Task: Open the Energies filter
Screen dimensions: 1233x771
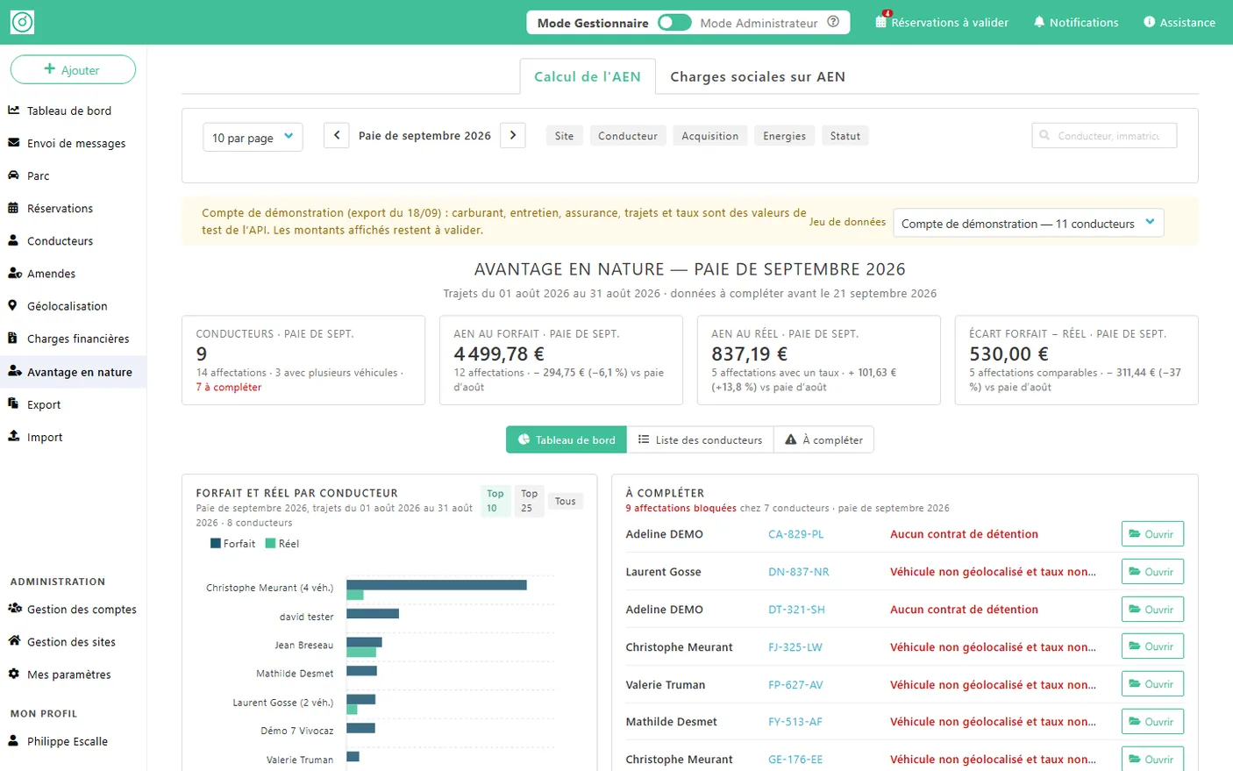Action: pyautogui.click(x=784, y=136)
